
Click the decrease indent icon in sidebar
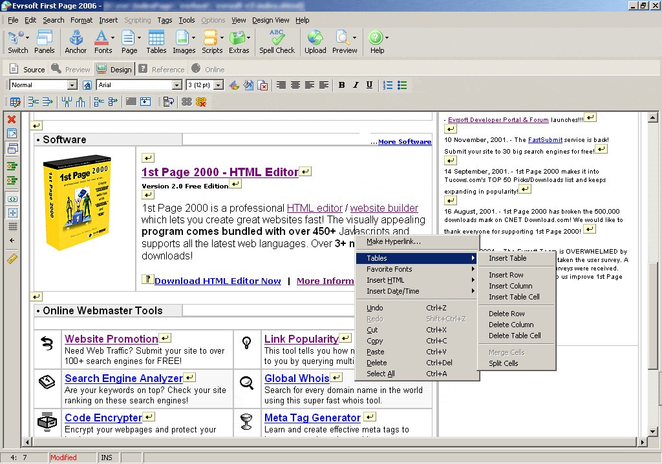[x=12, y=166]
